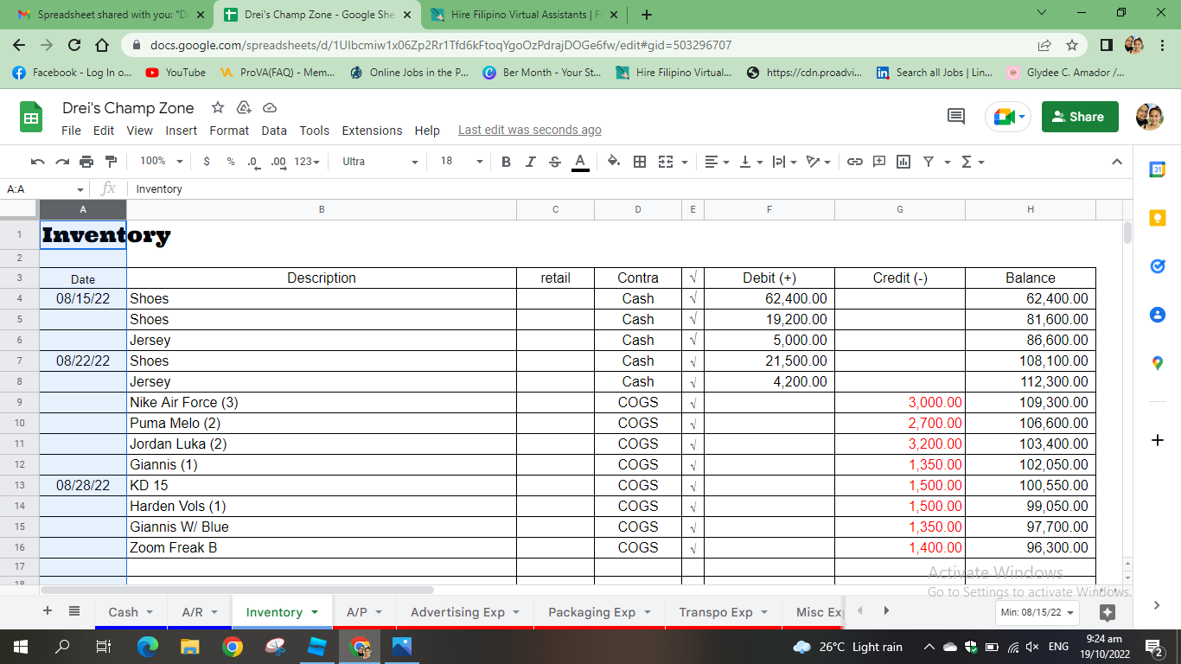Decrease decimal places in the toolbar

pyautogui.click(x=254, y=162)
